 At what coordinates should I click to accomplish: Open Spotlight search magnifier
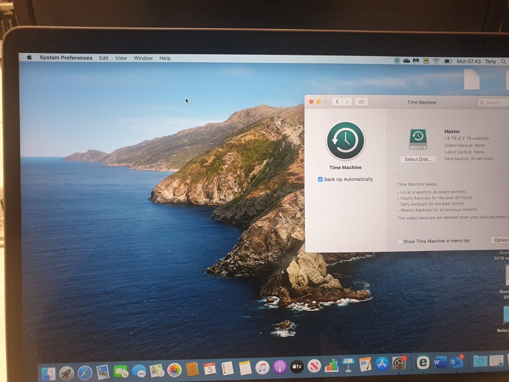(x=504, y=62)
